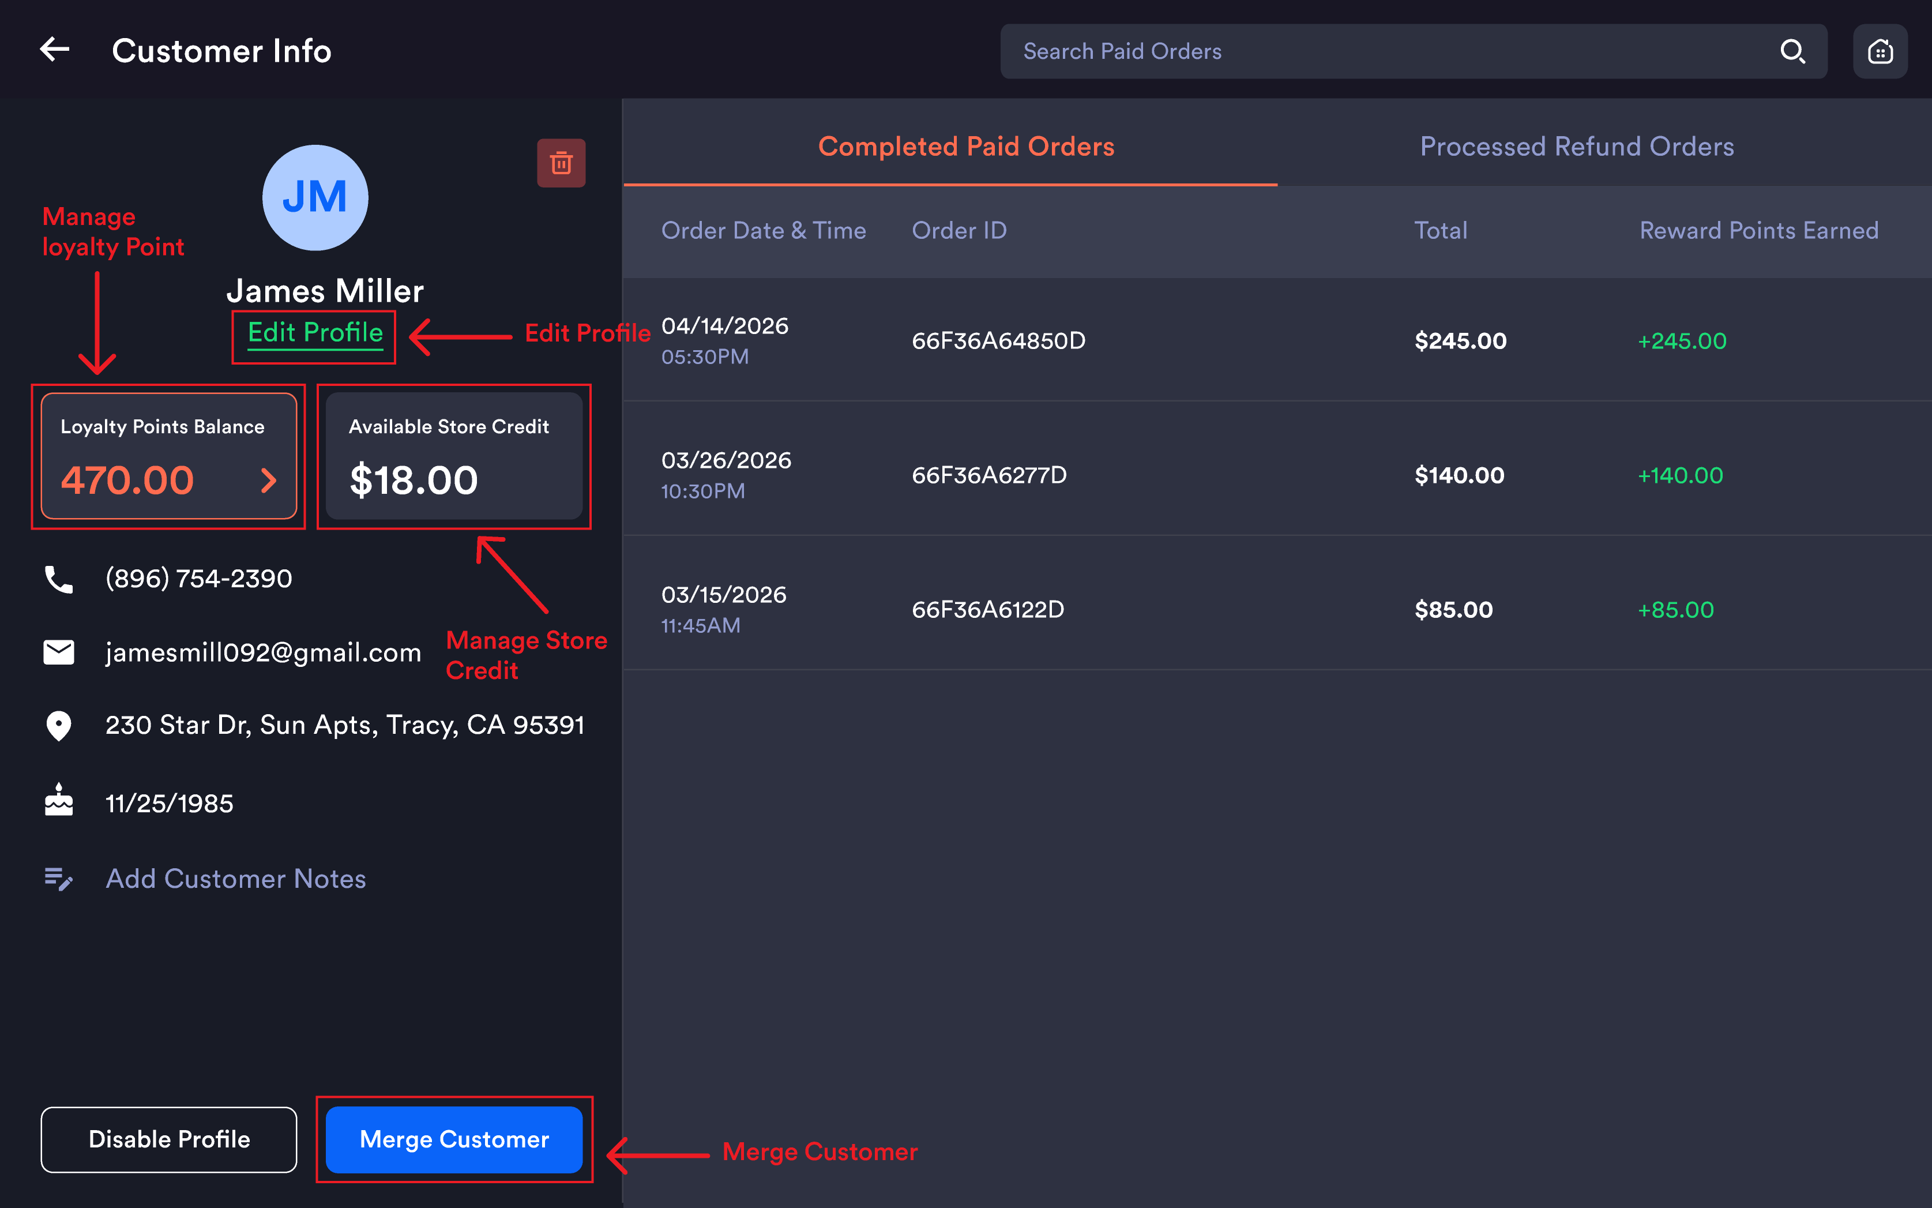Go back using the arrow icon
This screenshot has height=1208, width=1932.
(54, 50)
